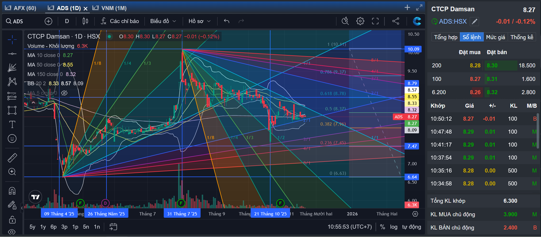Select the trend line drawing tool
The width and height of the screenshot is (541, 237).
(12, 54)
